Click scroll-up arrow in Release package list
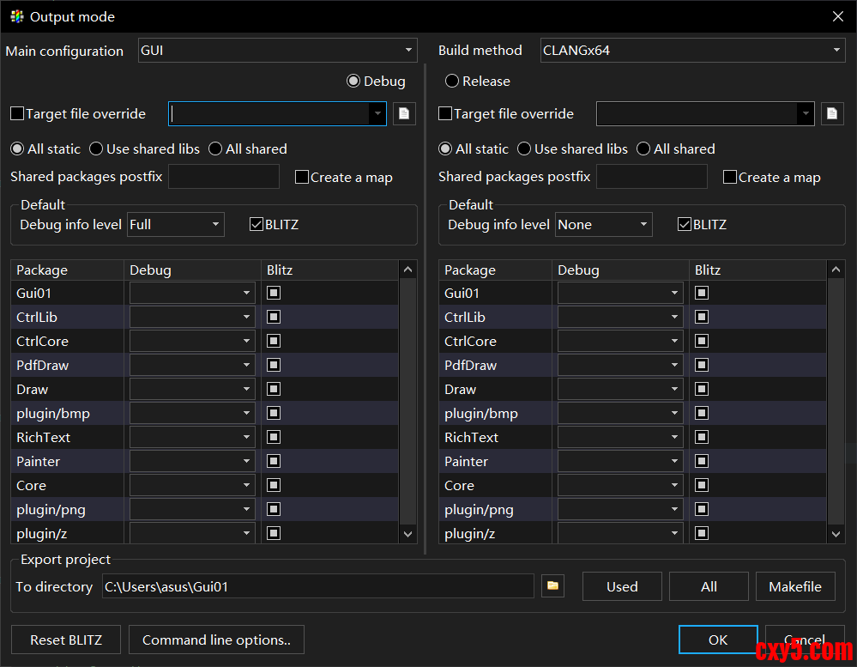This screenshot has height=667, width=857. coord(836,270)
